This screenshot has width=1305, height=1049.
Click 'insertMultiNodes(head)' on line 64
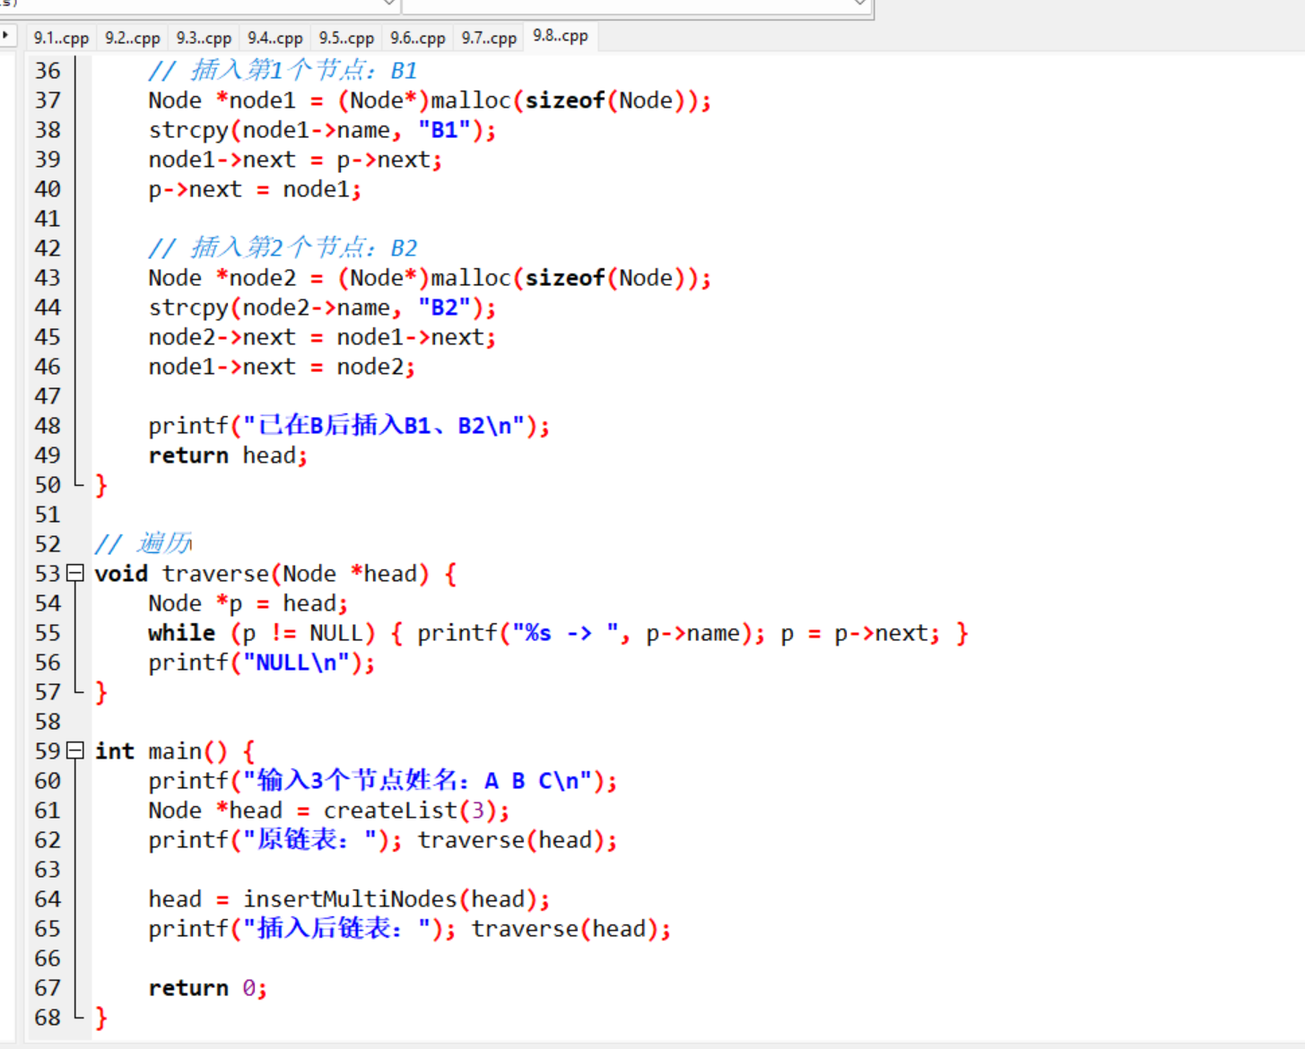pos(390,899)
